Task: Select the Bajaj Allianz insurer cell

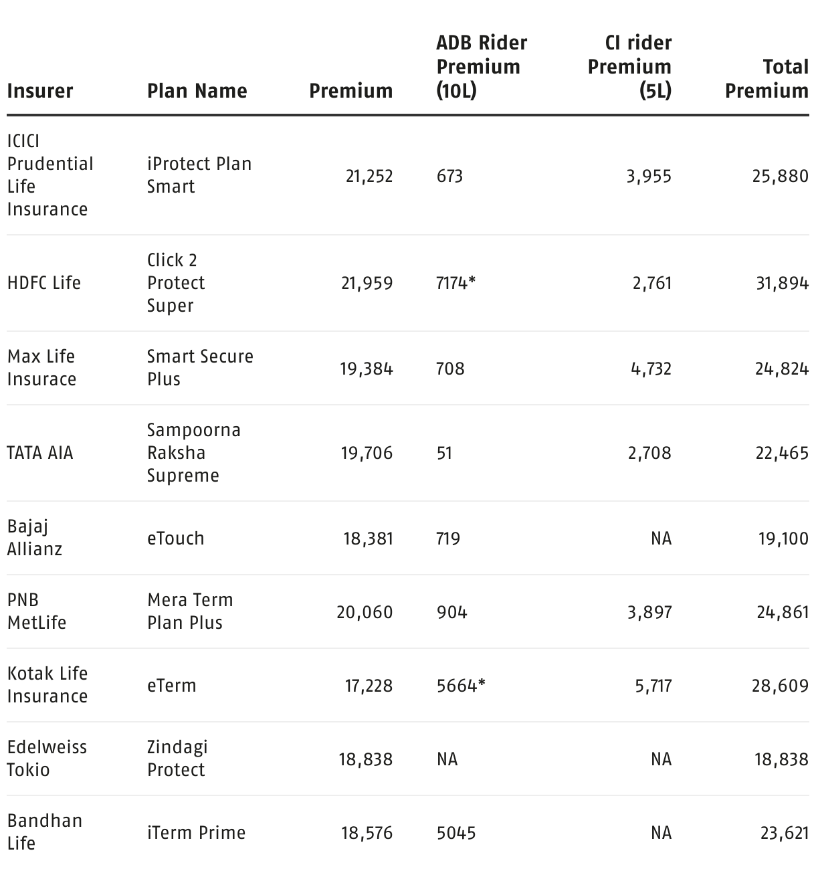Action: tap(35, 538)
